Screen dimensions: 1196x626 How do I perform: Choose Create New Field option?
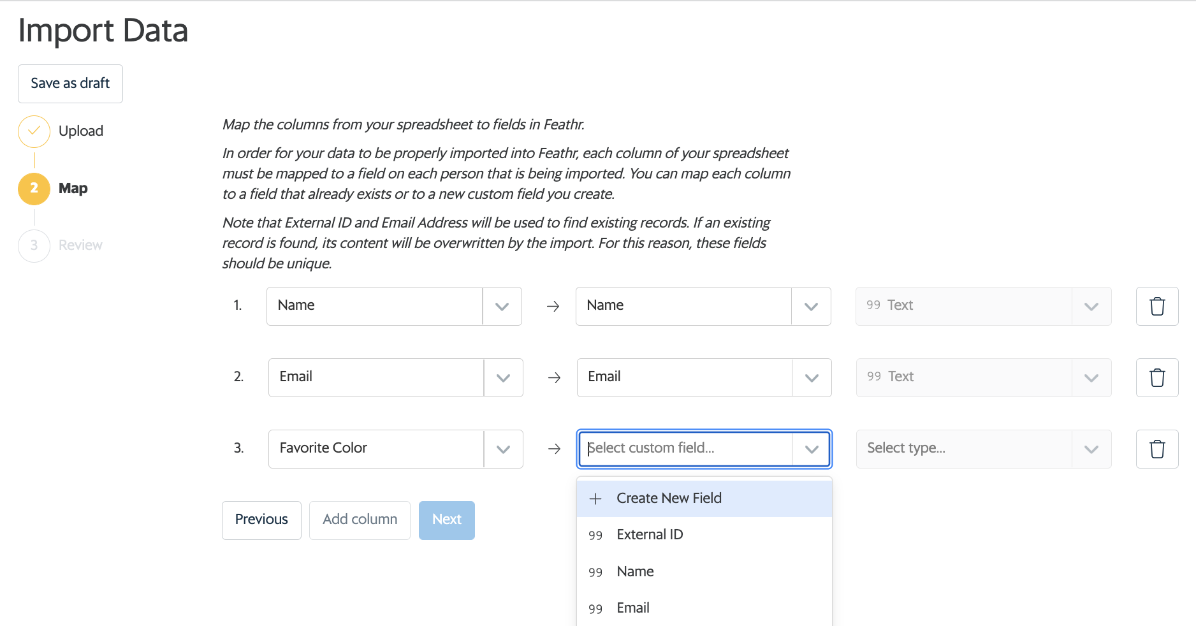pyautogui.click(x=704, y=499)
